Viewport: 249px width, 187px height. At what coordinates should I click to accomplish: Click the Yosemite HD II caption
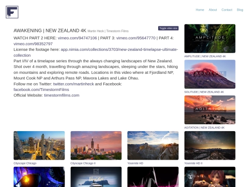point(193,163)
